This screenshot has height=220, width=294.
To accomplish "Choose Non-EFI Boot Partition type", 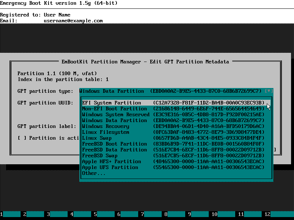I will click(176, 109).
